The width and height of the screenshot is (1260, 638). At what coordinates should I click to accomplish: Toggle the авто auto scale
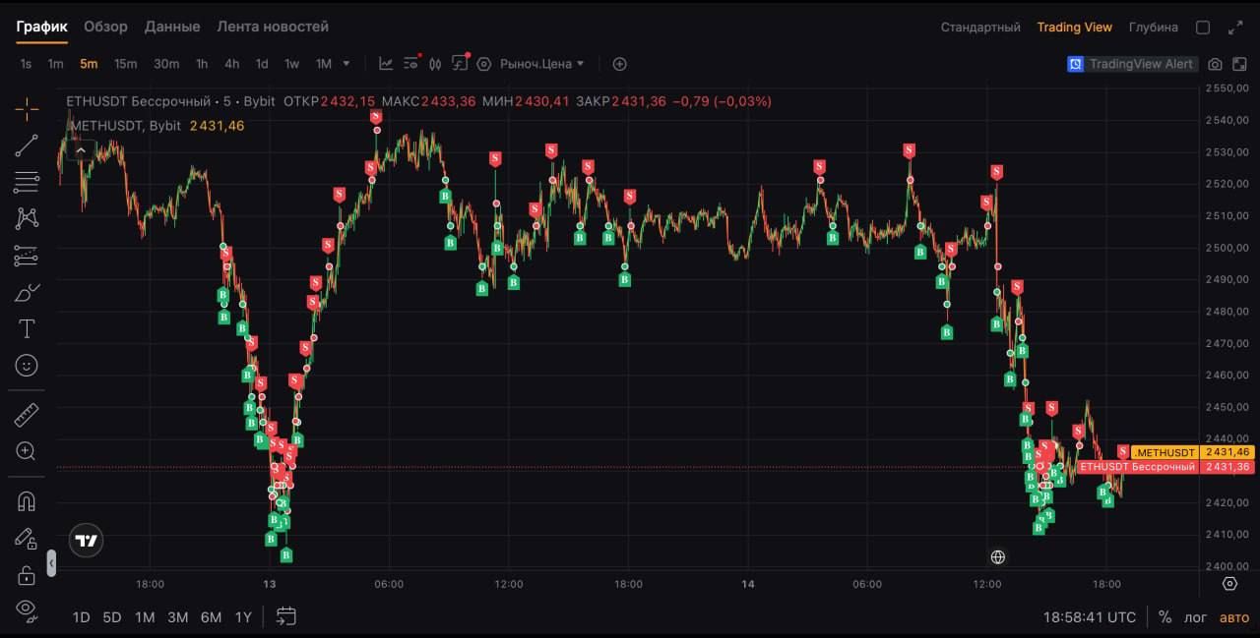1233,617
